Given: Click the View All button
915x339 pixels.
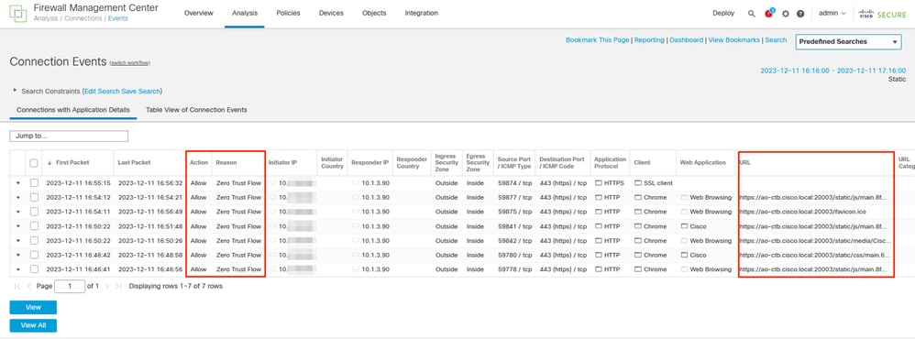Looking at the screenshot, I should (33, 325).
